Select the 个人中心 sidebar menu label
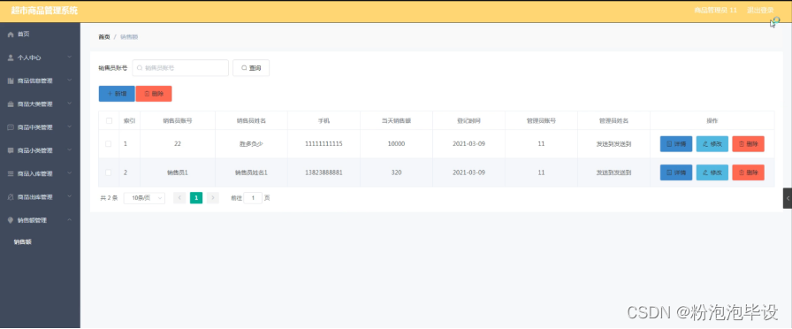 [x=29, y=57]
